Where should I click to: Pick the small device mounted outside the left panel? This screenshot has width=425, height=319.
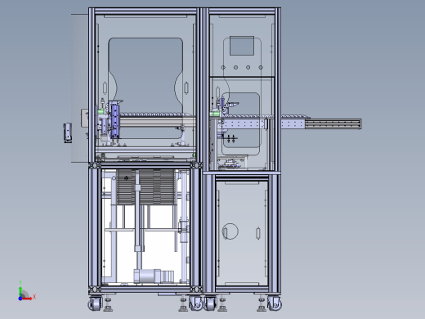point(68,133)
